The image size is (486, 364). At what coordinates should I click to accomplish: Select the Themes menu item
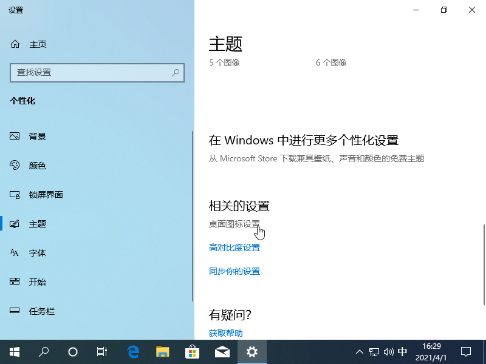click(x=37, y=224)
